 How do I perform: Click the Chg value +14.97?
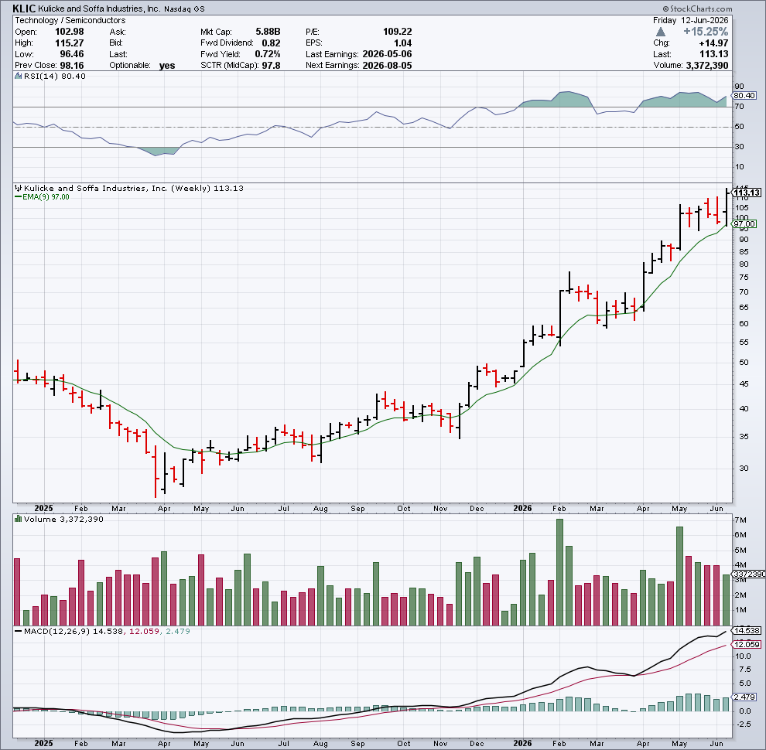click(713, 43)
